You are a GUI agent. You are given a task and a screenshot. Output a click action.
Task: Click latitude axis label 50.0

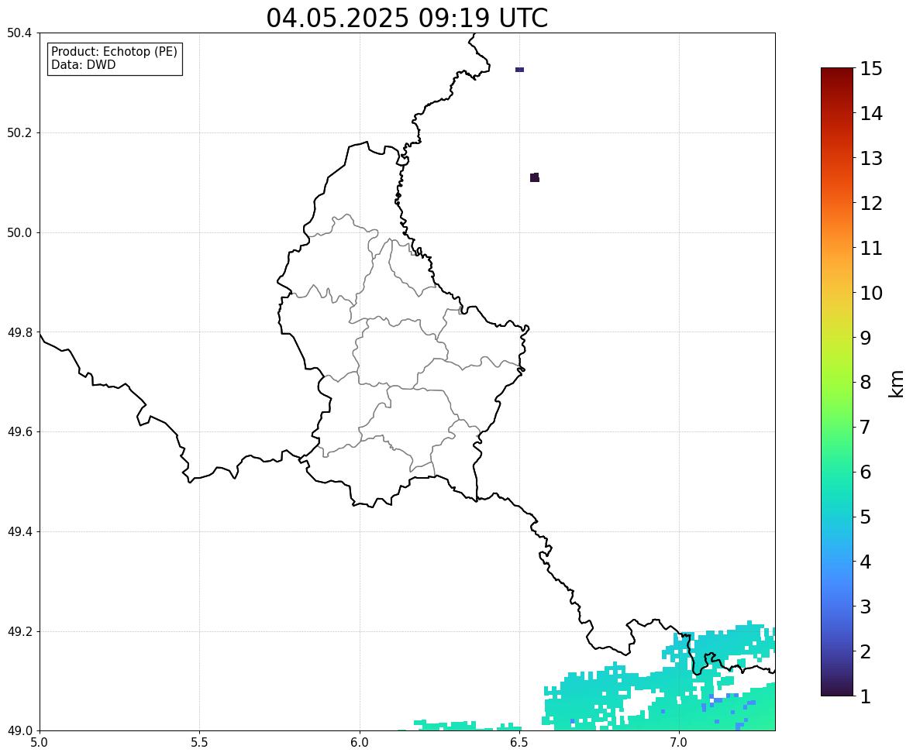point(19,233)
